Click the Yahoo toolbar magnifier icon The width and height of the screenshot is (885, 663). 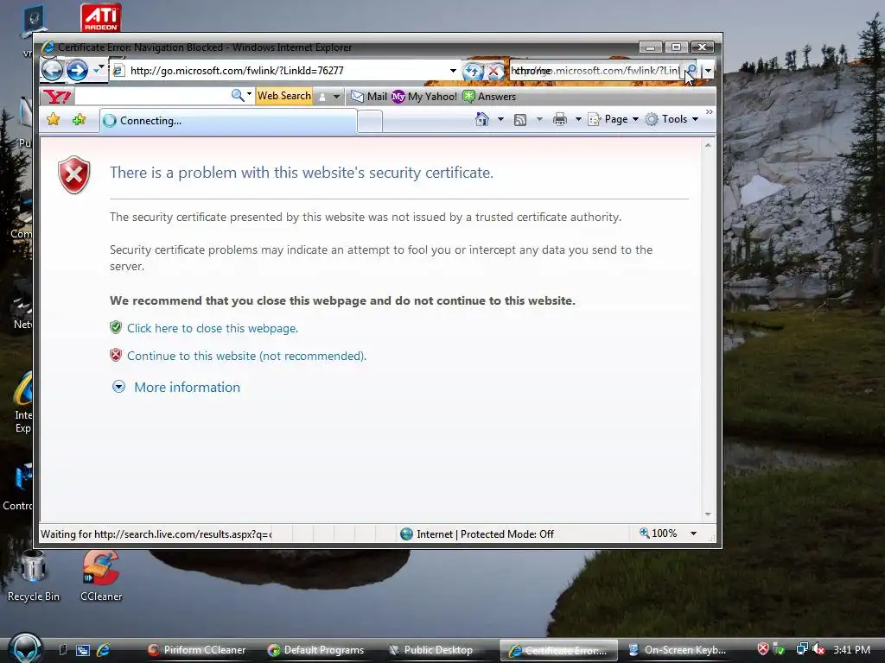pos(238,96)
